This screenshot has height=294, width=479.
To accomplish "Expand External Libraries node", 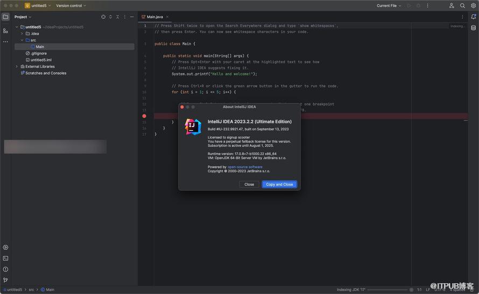I will tap(17, 67).
